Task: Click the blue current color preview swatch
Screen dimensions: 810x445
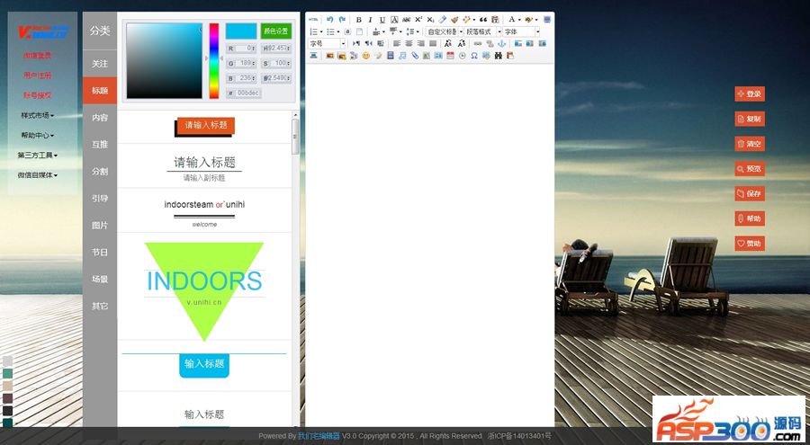Action: tap(241, 31)
